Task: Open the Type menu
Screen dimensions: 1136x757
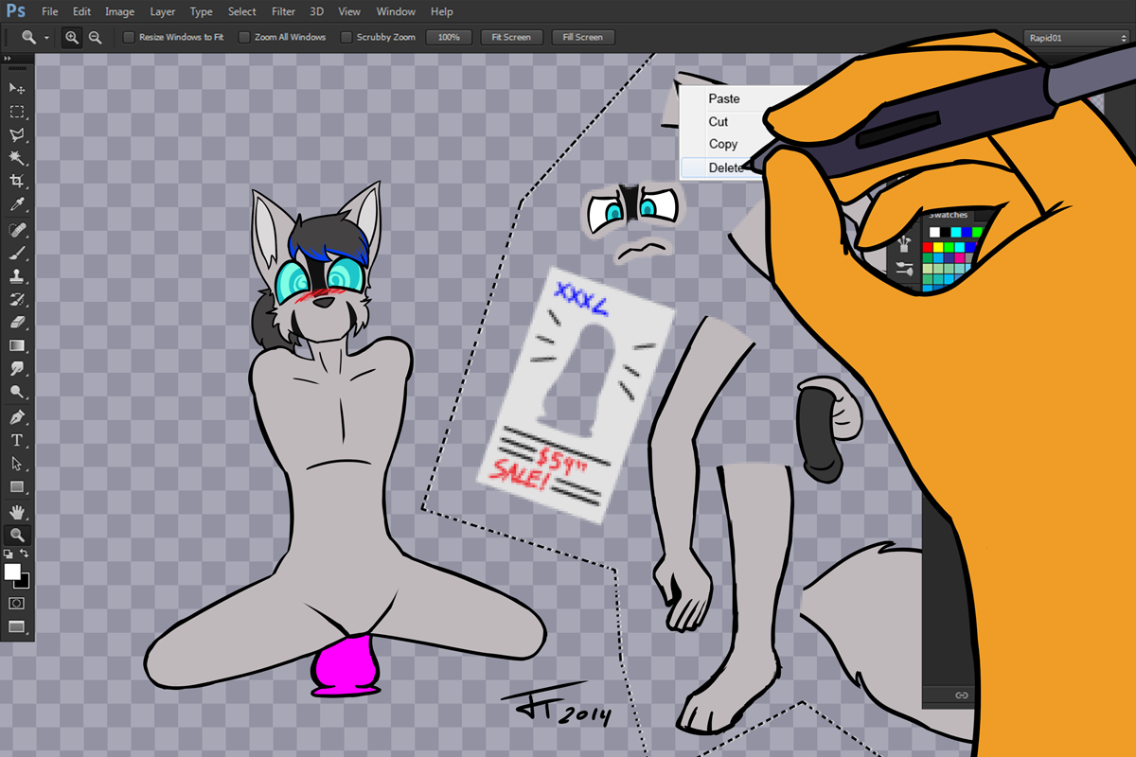Action: pyautogui.click(x=202, y=11)
